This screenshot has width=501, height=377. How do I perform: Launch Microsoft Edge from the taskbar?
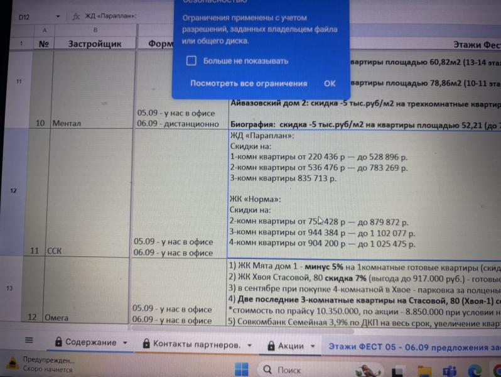pyautogui.click(x=475, y=371)
